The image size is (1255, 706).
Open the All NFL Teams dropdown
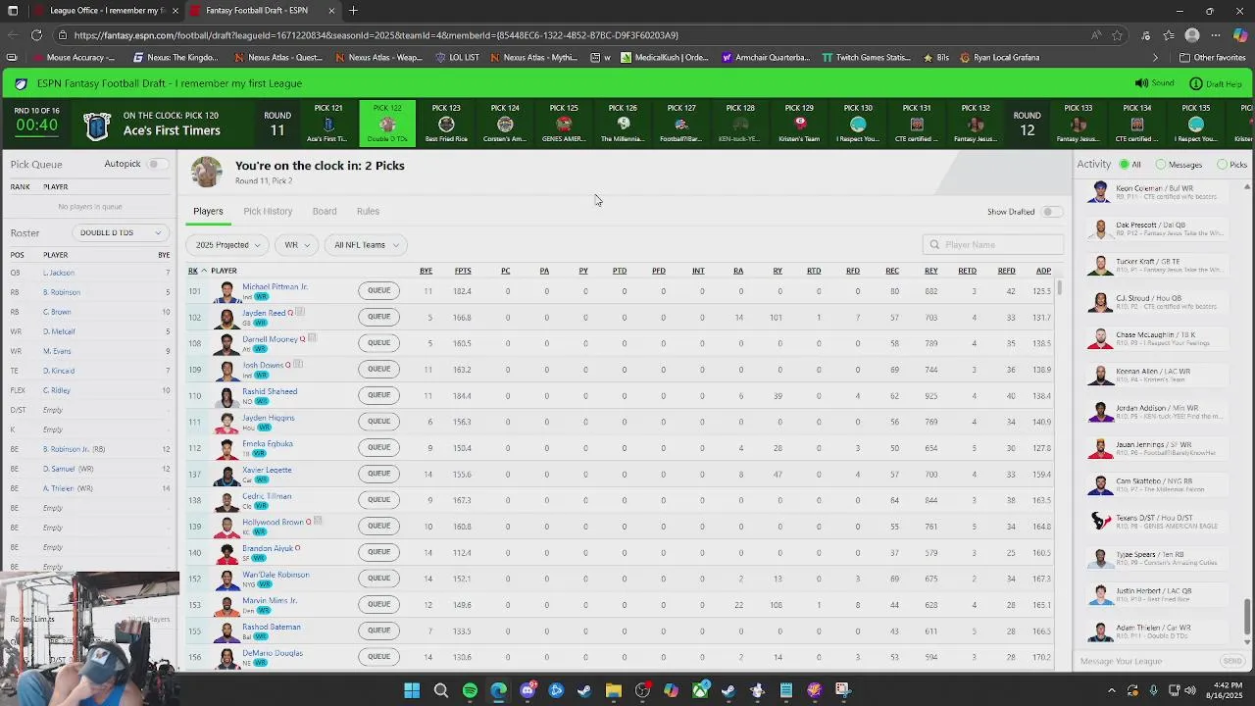[366, 245]
